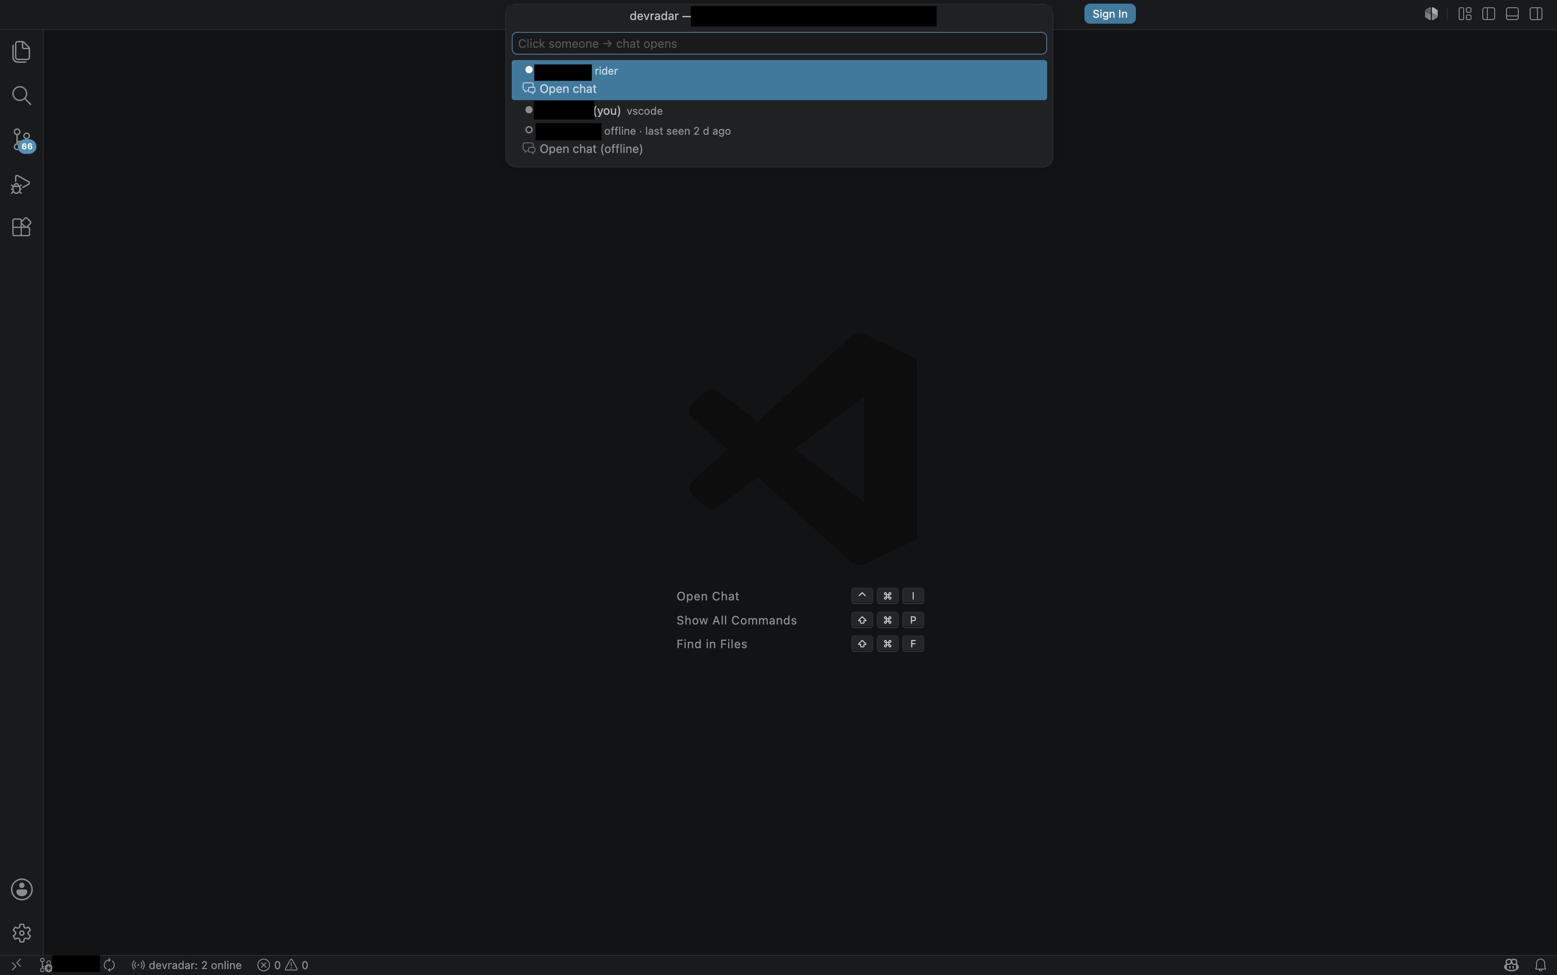This screenshot has height=975, width=1557.
Task: Open Source Control view with 66 badge
Action: (23, 139)
